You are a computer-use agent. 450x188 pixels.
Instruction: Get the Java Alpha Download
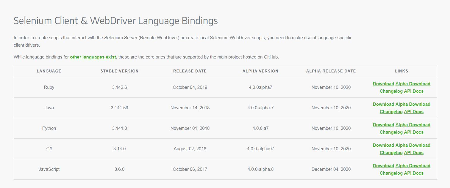pyautogui.click(x=413, y=104)
